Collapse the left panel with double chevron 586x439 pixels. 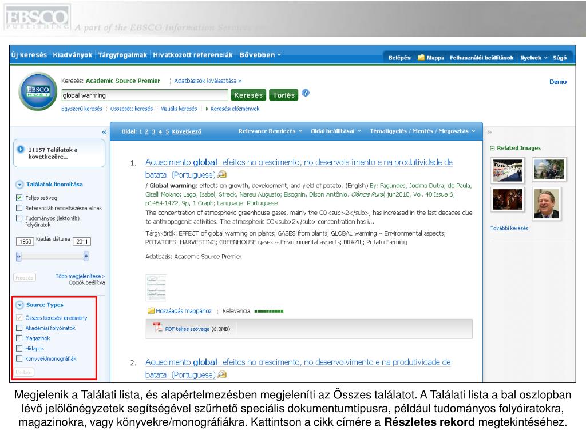click(104, 132)
